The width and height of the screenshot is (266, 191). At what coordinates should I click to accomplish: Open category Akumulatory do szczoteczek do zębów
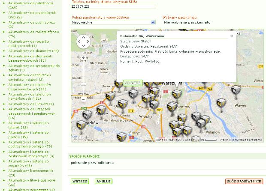click(x=34, y=68)
